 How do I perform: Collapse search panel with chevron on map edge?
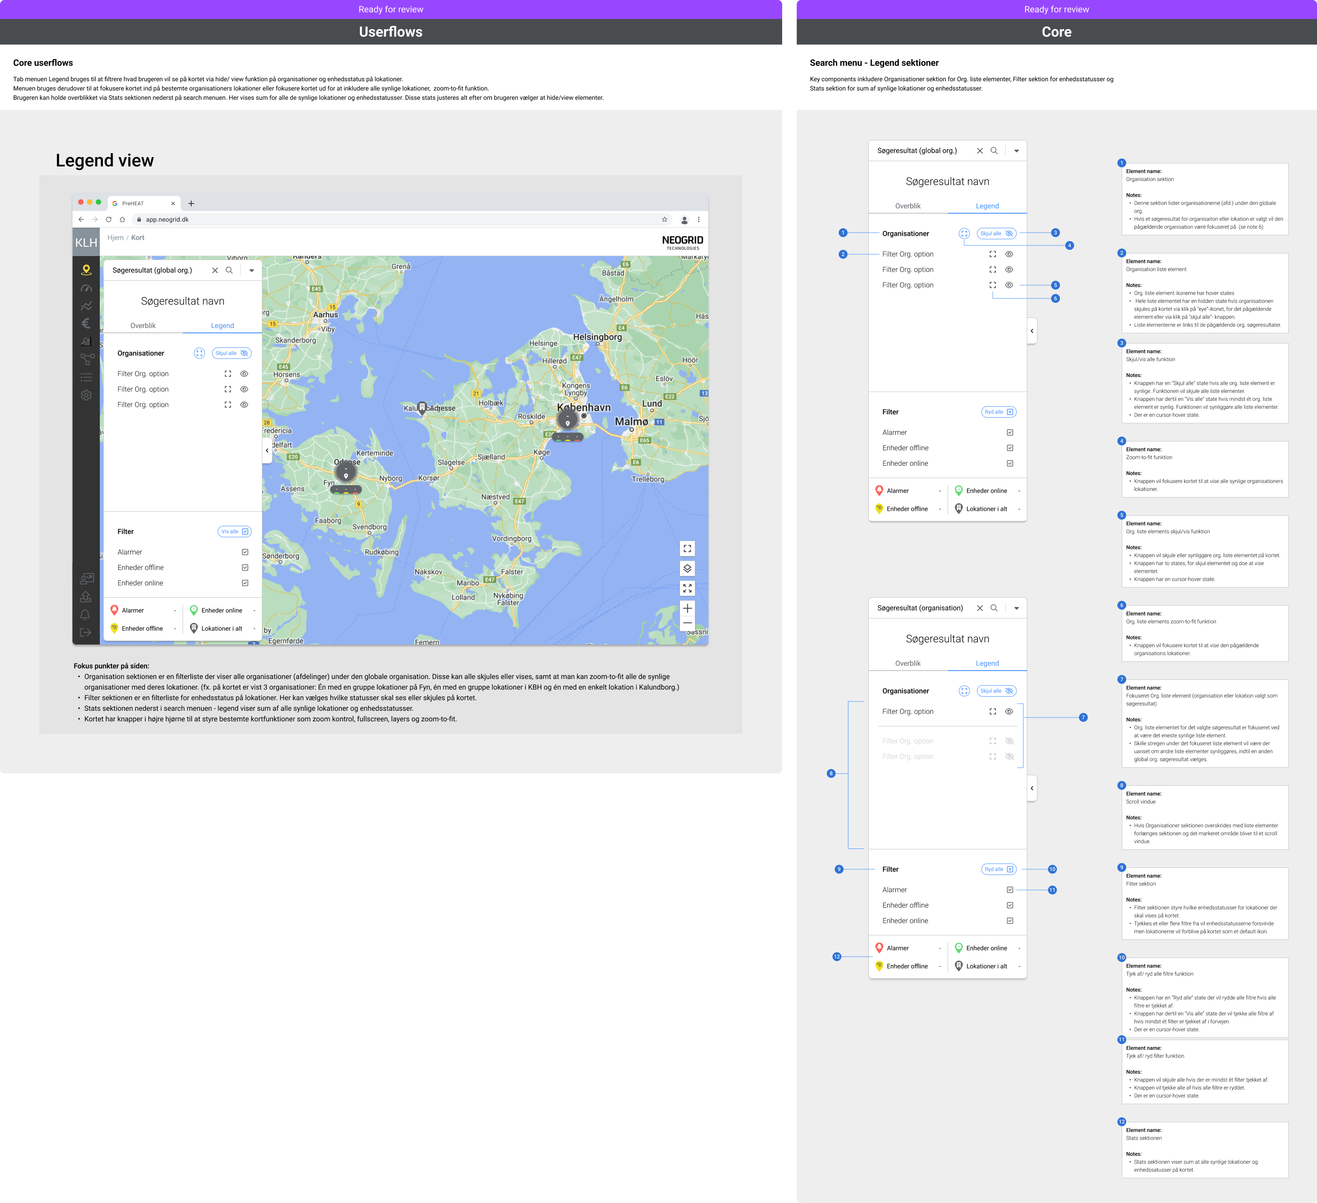(x=267, y=450)
